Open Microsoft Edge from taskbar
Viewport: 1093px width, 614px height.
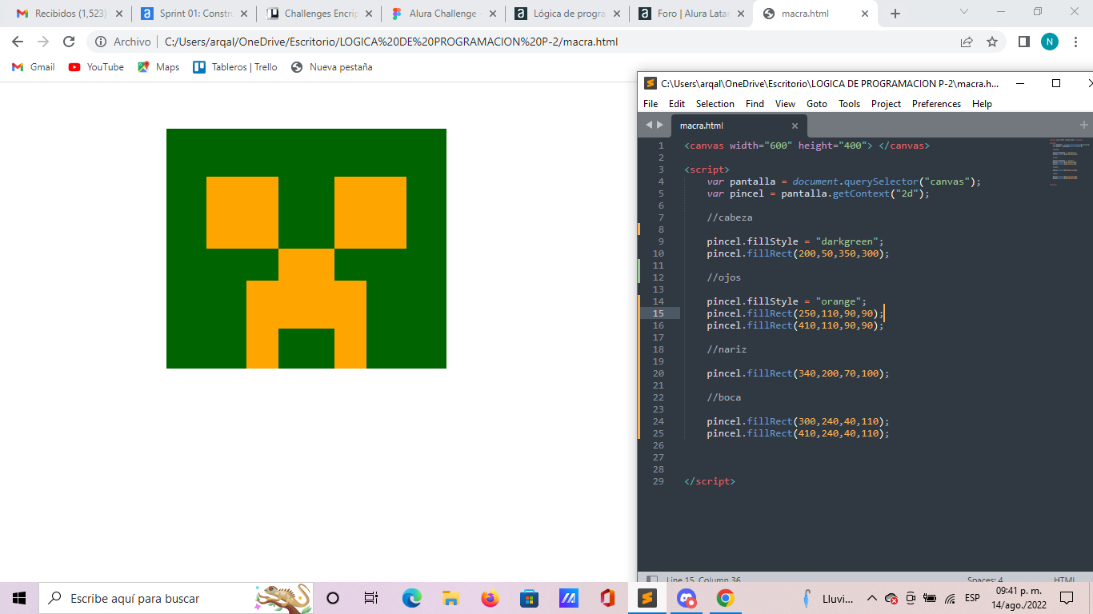[411, 598]
